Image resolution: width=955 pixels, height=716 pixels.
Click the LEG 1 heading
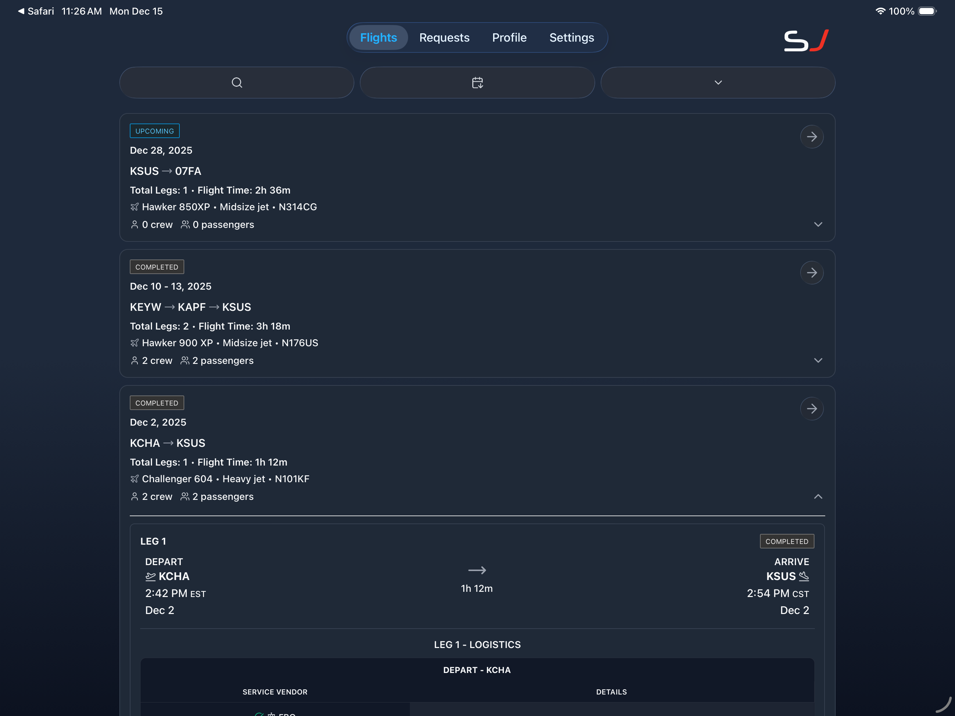tap(153, 541)
